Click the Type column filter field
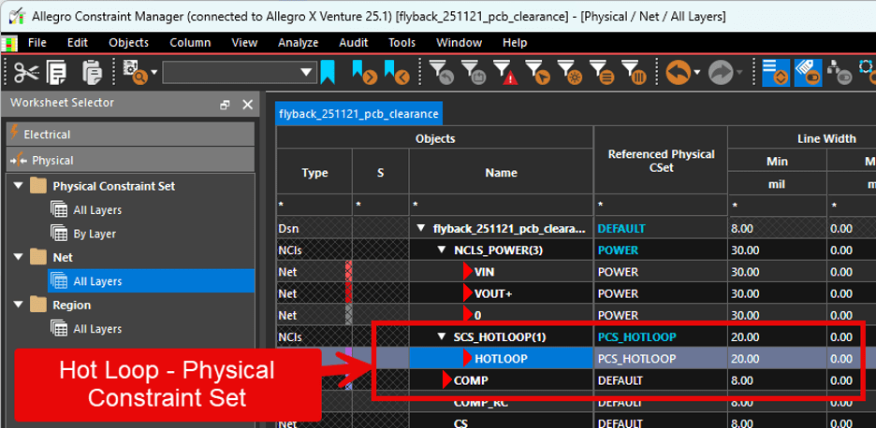876x428 pixels. click(x=314, y=206)
